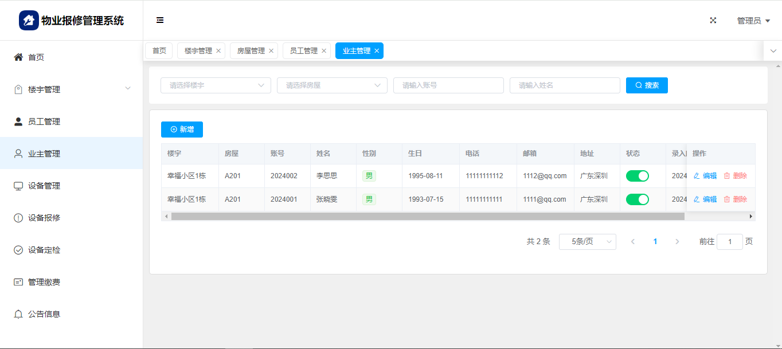782x349 pixels.
Task: Disable status switch for 张晓雯
Action: (637, 199)
